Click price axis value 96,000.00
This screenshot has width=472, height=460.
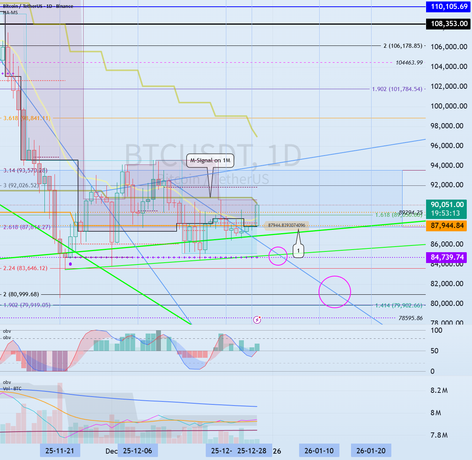447,145
